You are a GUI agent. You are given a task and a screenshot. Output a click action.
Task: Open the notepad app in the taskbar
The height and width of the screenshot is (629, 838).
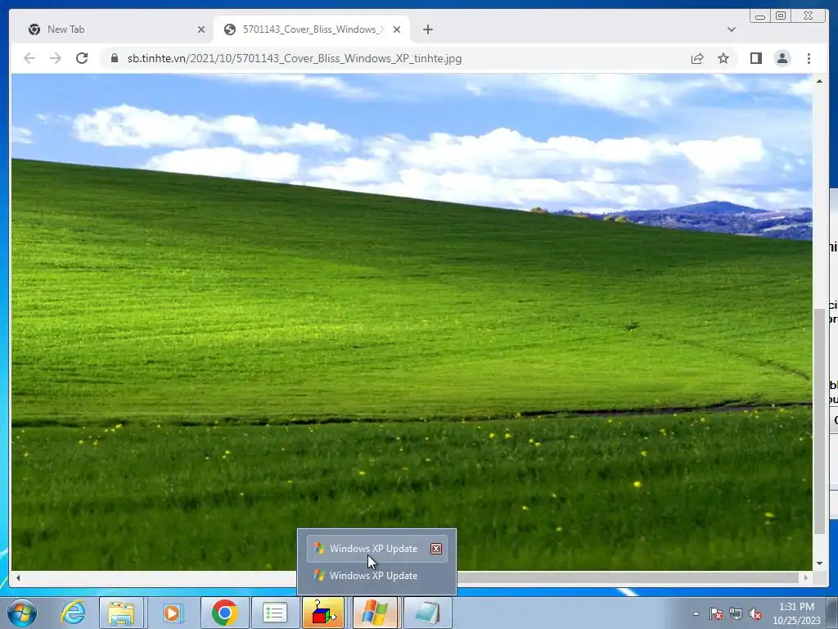426,613
